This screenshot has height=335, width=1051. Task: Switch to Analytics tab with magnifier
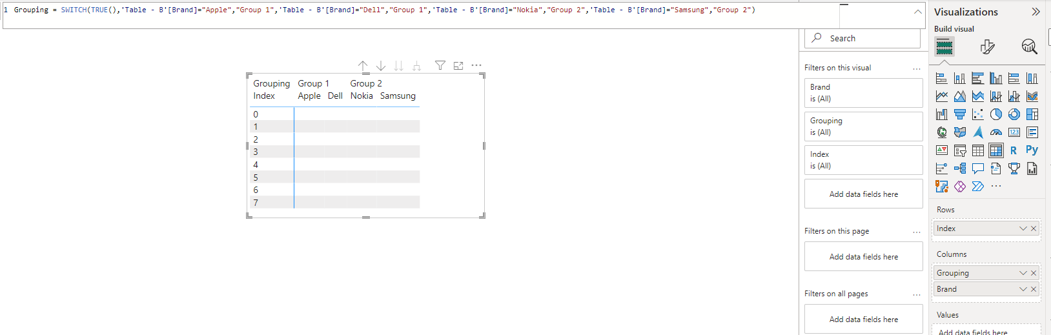[x=1029, y=46]
